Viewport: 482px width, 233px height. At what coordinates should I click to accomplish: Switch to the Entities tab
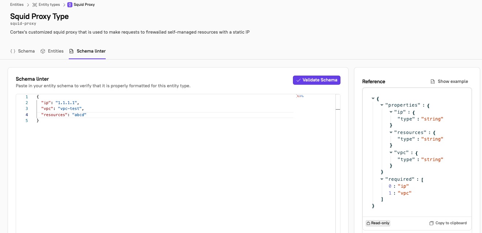(56, 51)
